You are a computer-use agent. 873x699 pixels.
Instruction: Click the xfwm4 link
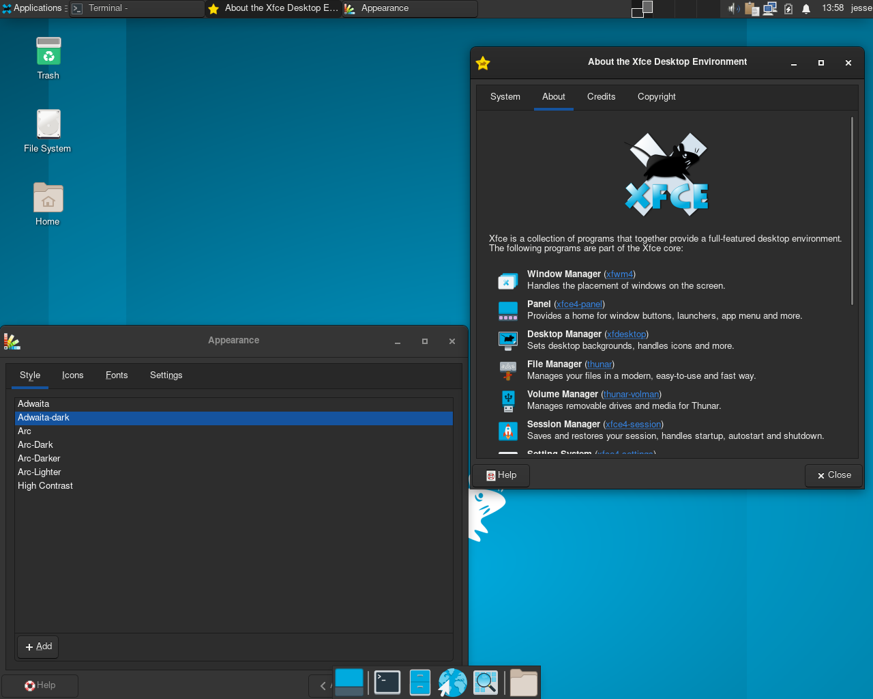click(x=620, y=274)
